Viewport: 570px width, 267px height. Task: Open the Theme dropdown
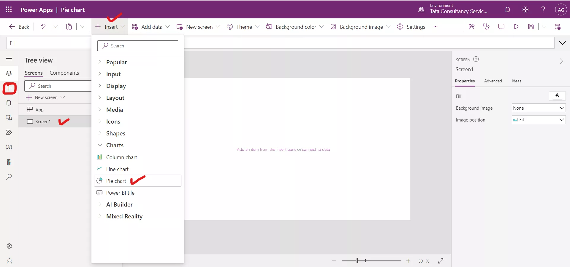tap(243, 26)
